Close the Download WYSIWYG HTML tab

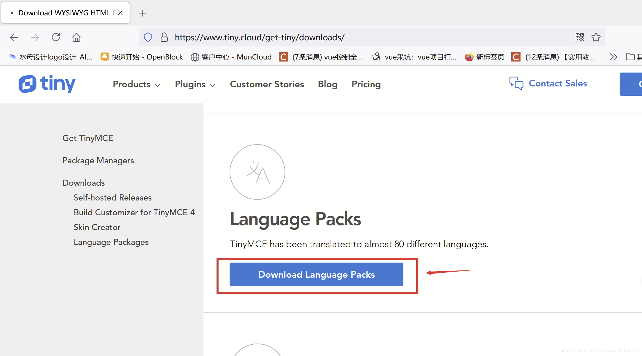click(x=120, y=13)
